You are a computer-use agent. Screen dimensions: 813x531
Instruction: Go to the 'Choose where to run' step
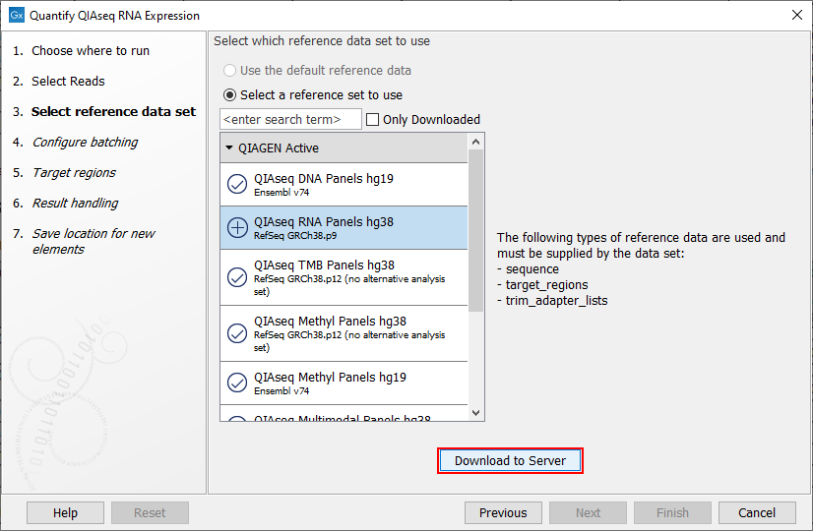click(91, 51)
